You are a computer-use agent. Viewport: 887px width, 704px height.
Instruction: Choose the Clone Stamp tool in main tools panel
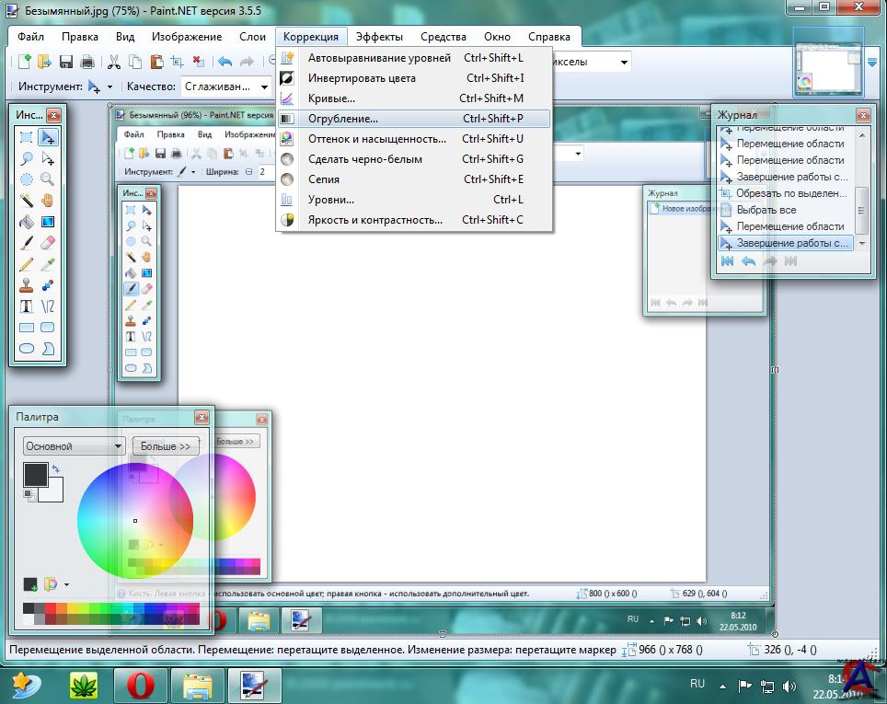tap(27, 284)
